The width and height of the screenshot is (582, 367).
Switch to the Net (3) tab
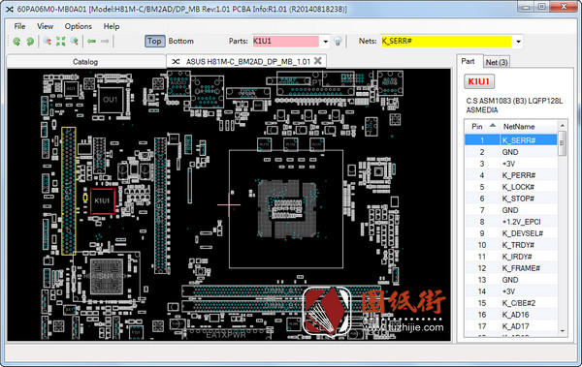(x=497, y=62)
